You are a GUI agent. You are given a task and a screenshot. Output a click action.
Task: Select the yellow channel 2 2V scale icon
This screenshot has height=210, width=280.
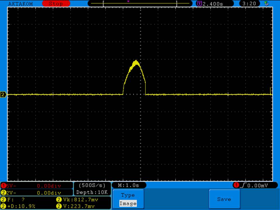3,192
